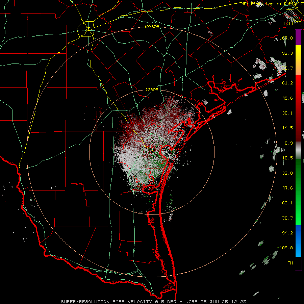Viewport: 304px width, 304px height.
Task: Click the -16.5 value on velocity scale
Action: pyautogui.click(x=286, y=158)
